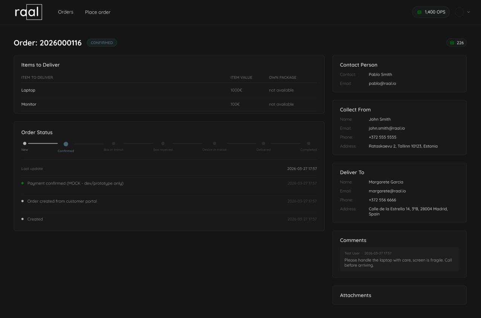Switch to the Orders page

[x=66, y=12]
